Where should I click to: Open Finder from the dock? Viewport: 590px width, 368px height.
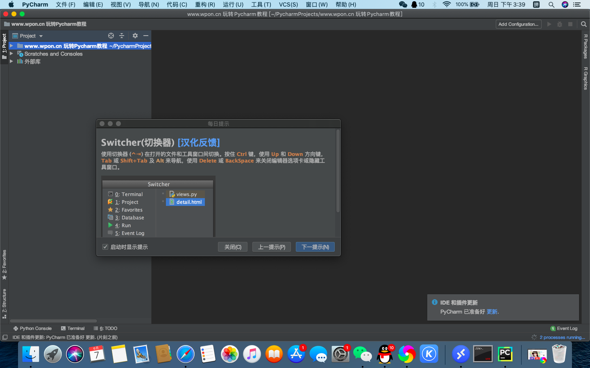pos(31,354)
